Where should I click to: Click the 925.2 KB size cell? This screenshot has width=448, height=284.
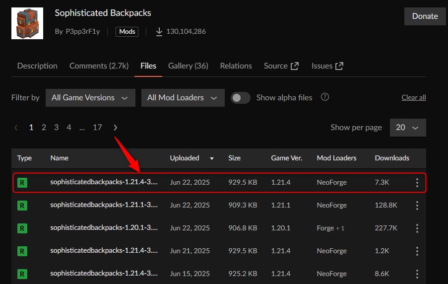(243, 274)
